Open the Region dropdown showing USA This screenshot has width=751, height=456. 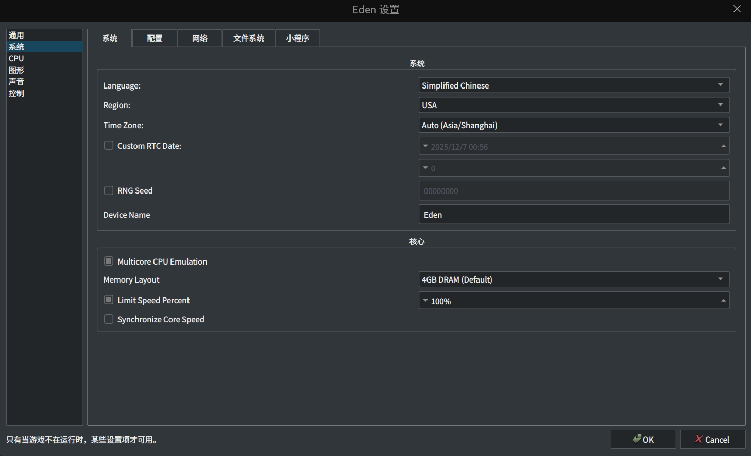[574, 105]
